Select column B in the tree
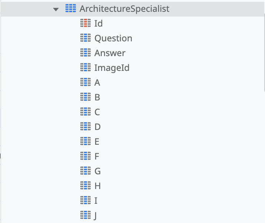This screenshot has width=265, height=223. click(x=97, y=97)
